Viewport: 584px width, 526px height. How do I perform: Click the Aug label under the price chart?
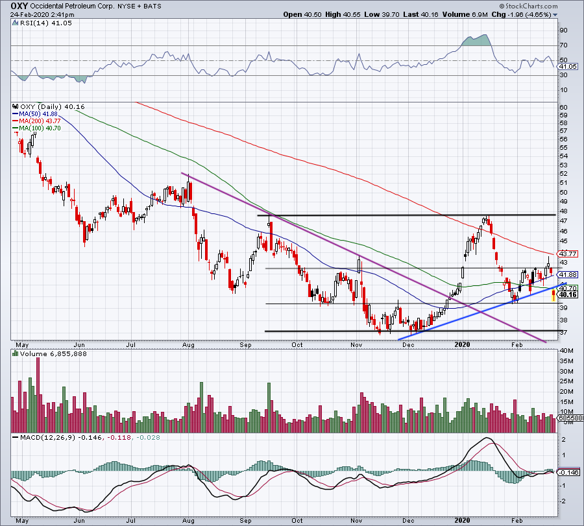pyautogui.click(x=188, y=344)
